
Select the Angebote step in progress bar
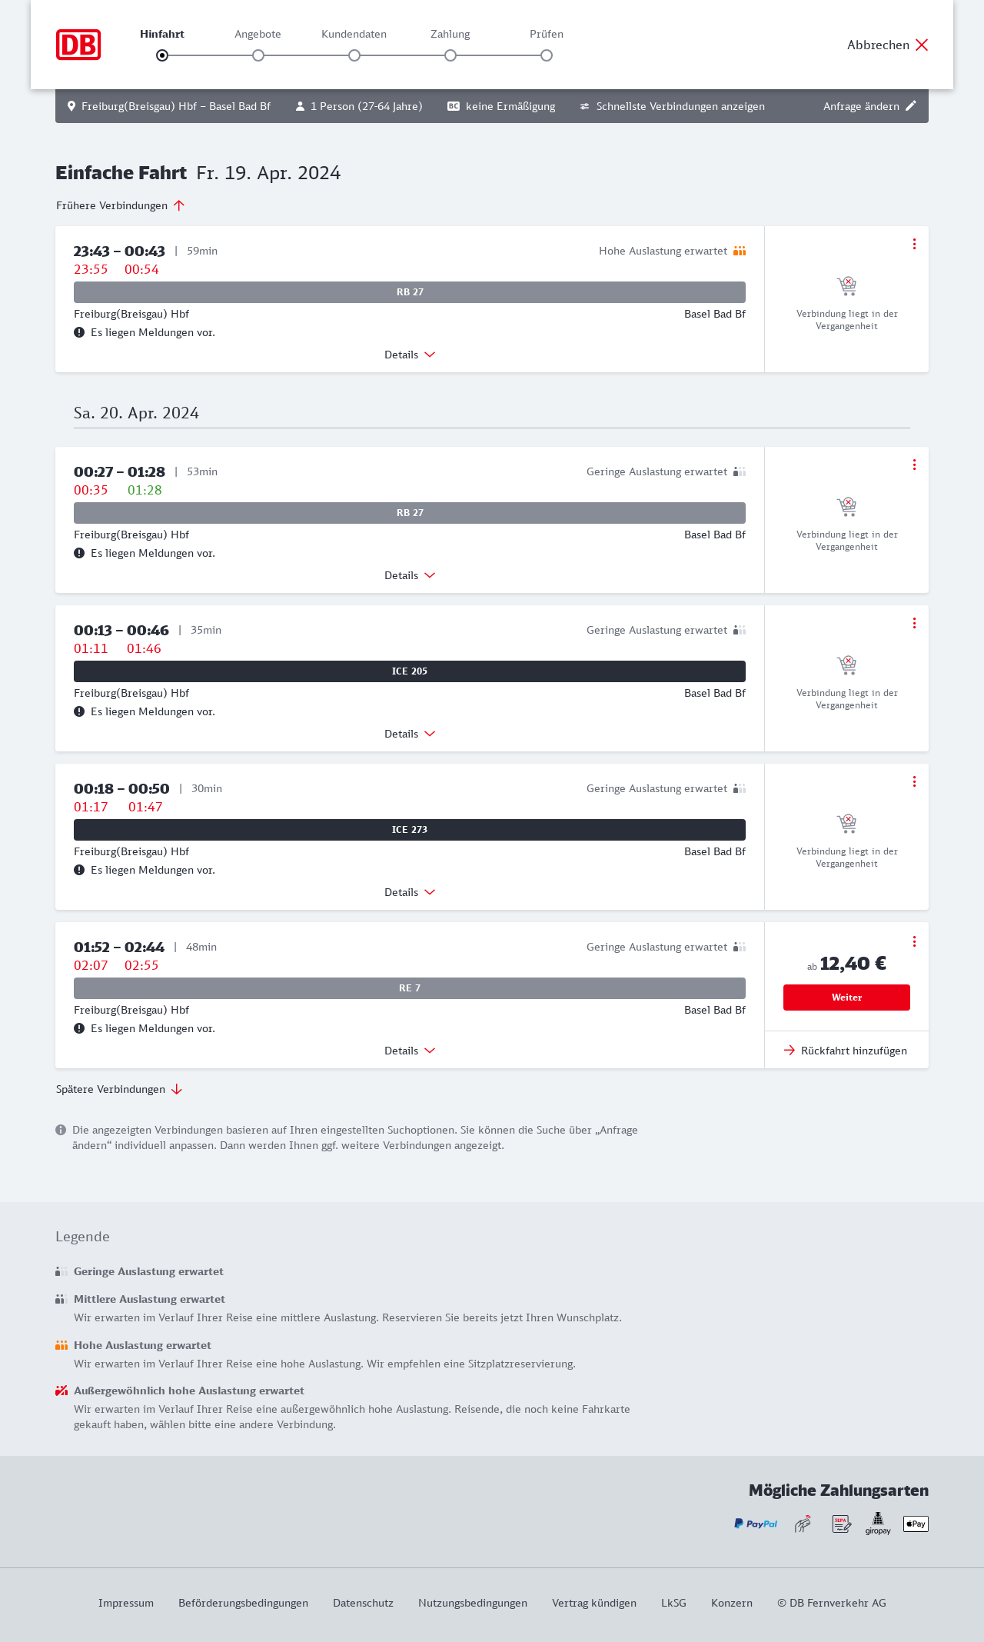coord(258,55)
